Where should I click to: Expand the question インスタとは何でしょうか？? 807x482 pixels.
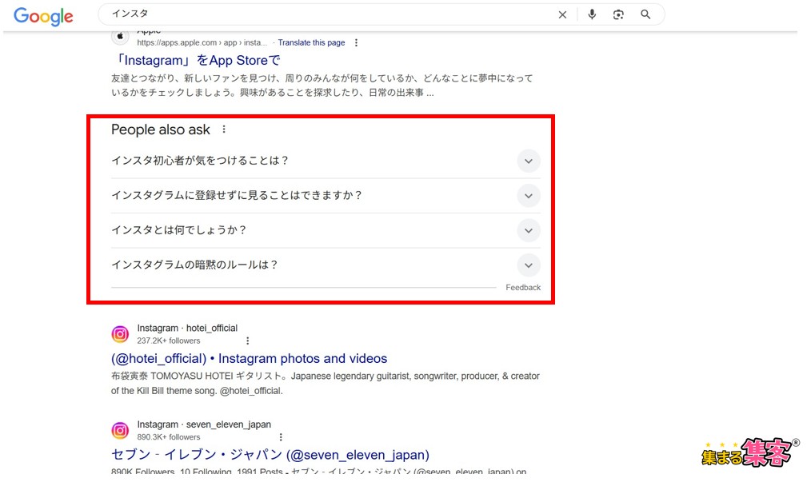click(326, 230)
